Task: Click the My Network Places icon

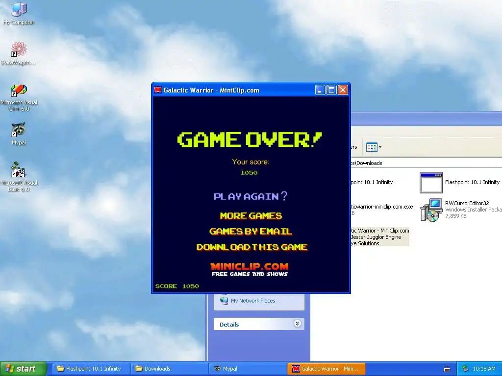Action: [224, 300]
